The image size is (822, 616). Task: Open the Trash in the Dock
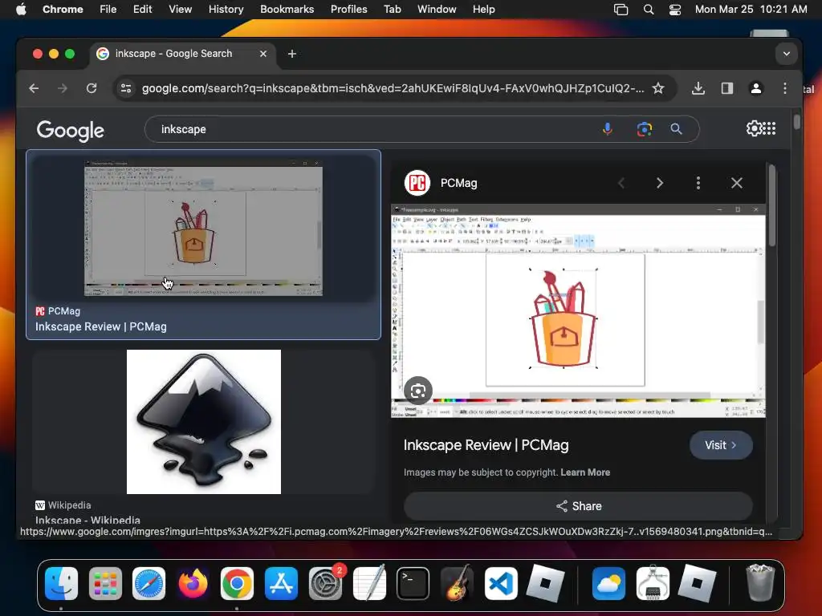coord(759,582)
